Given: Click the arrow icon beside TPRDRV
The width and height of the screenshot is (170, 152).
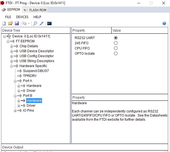Looking at the screenshot, I should (19, 76).
